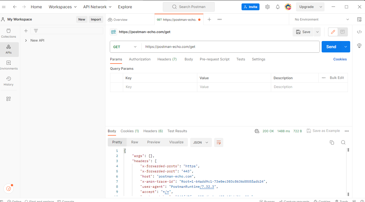Focus the Search Postman box

coord(189,7)
